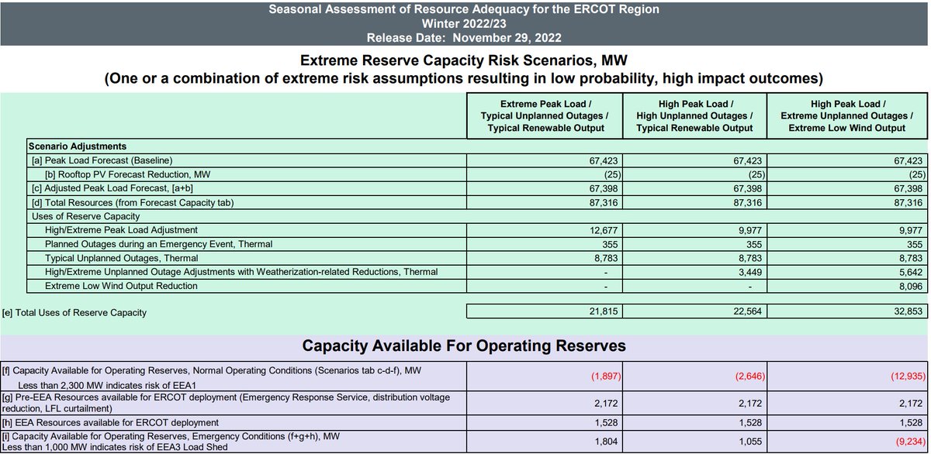
Task: Click (25) rooftop PV value in Extreme Low Wind column
Action: [917, 174]
